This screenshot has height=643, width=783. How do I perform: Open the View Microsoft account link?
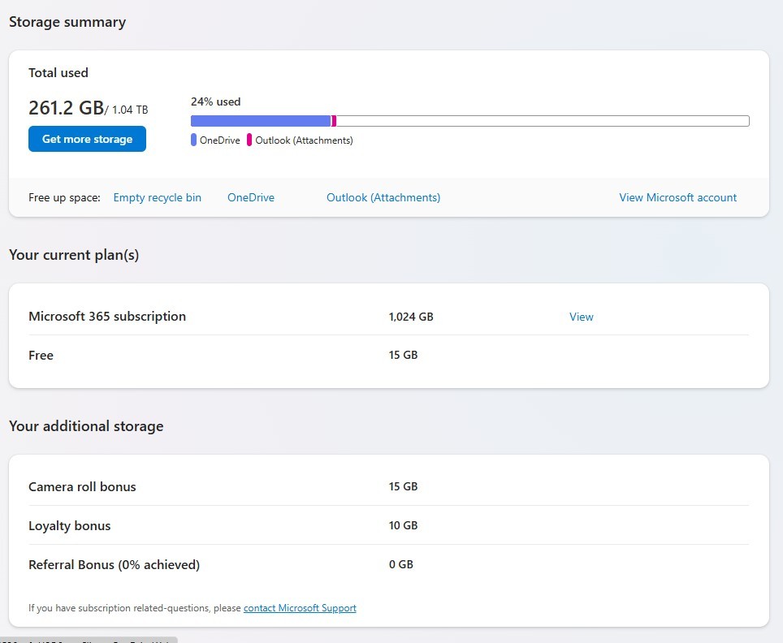coord(677,198)
